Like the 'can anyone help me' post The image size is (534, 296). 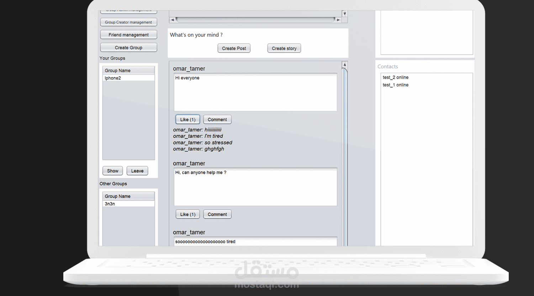tap(187, 214)
